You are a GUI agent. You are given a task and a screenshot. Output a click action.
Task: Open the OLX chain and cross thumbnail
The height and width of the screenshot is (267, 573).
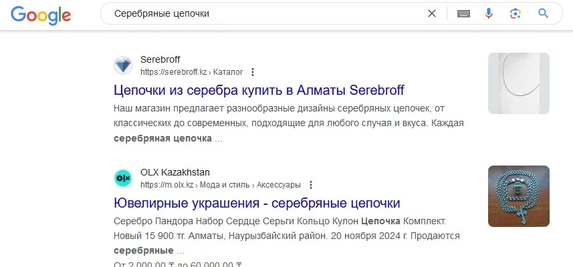click(x=519, y=196)
